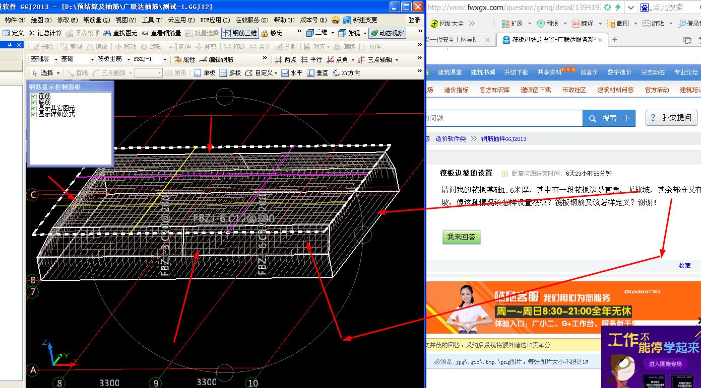Viewport: 701px width, 388px height.
Task: Click 登录 in the GGJ2013 menu bar
Action: (x=414, y=20)
